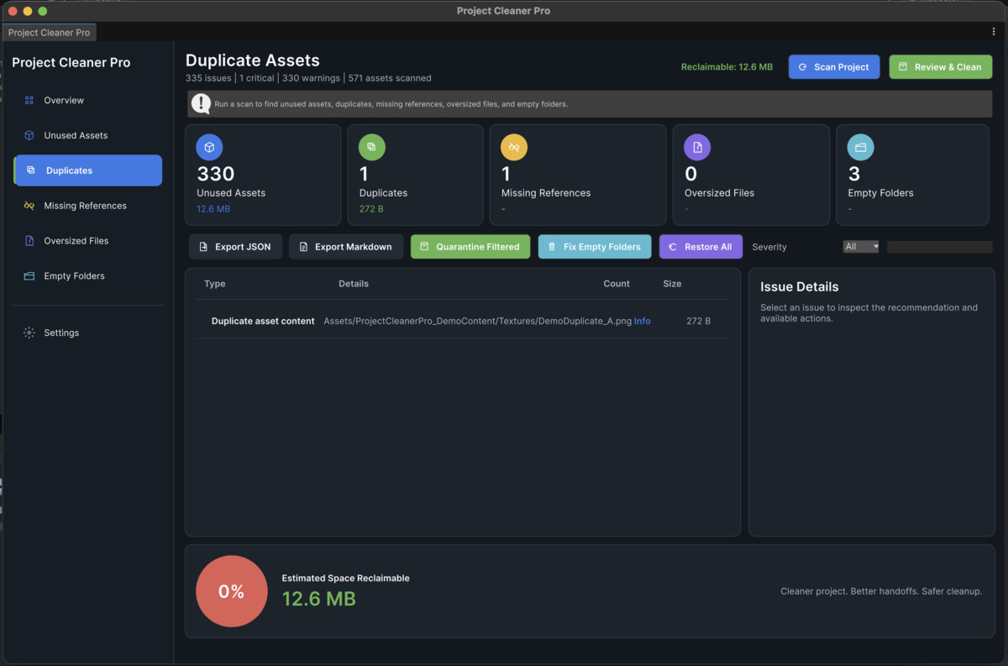The height and width of the screenshot is (666, 1008).
Task: Click the Scan Project button
Action: [x=834, y=67]
